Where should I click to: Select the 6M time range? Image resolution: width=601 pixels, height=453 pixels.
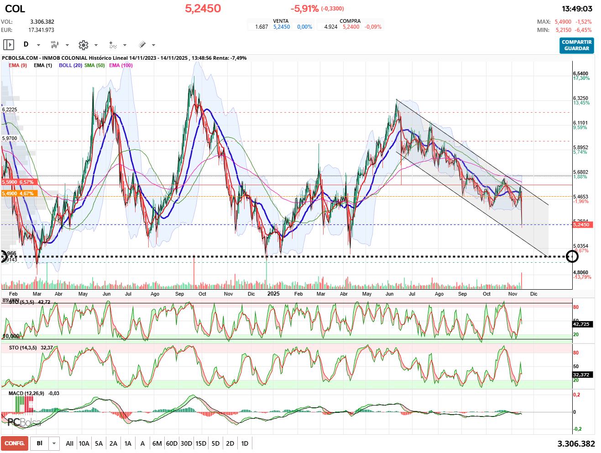pyautogui.click(x=157, y=443)
